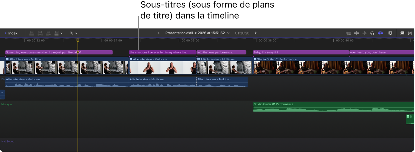
Task: Toggle video skimming
Action: click(x=356, y=33)
